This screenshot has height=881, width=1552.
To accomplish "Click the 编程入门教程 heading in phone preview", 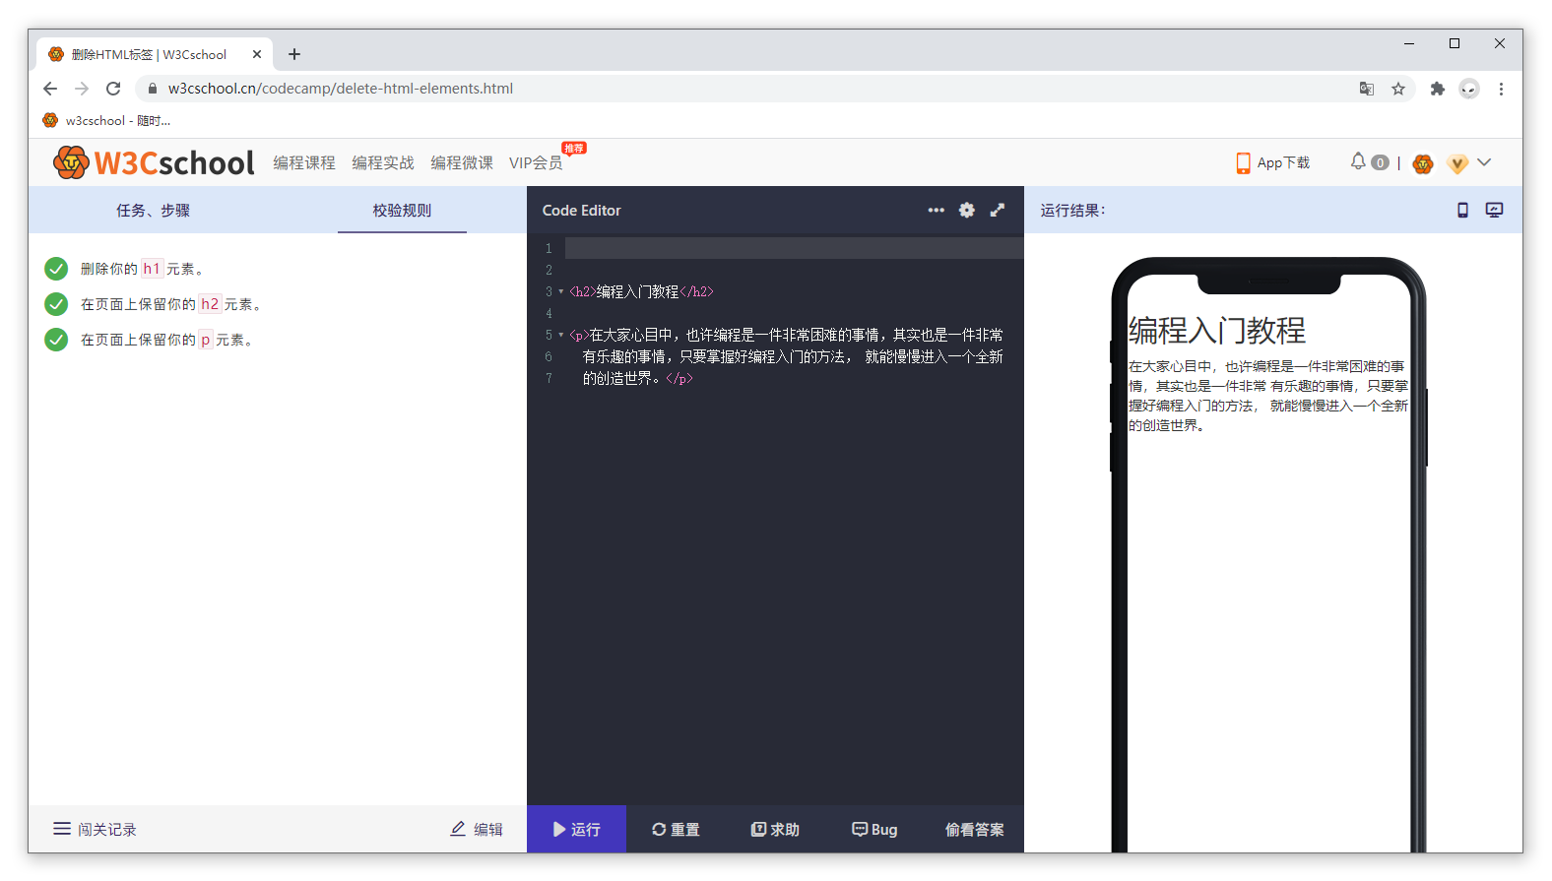I will [1217, 330].
